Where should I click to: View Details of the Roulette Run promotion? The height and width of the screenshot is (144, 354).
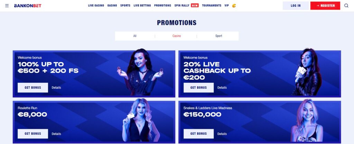click(56, 134)
